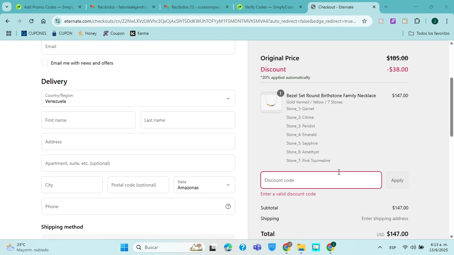Show hidden system tray icons

380,248
